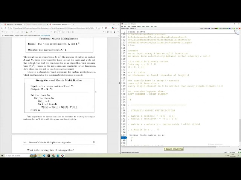
Task: Select the Tim Roughgarden Algorithms tab
Action: [x=60, y=24]
